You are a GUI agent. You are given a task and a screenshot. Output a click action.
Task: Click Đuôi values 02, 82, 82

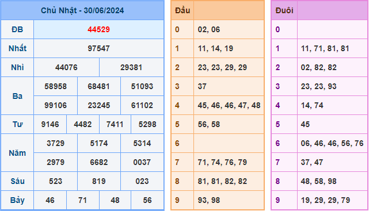pos(319,67)
